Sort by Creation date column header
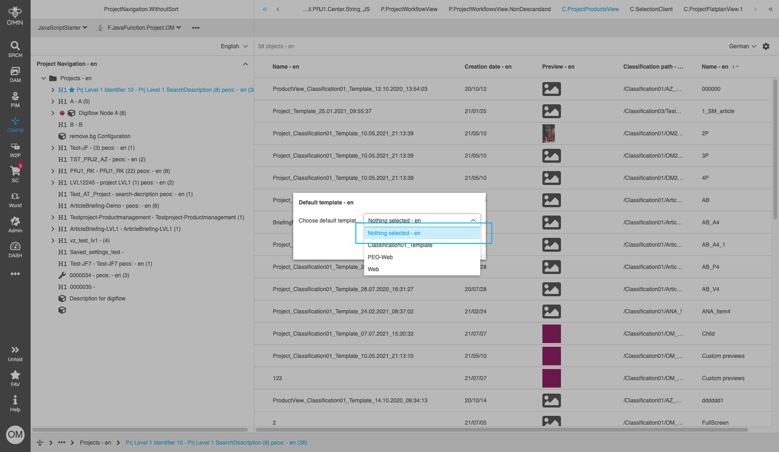The image size is (779, 452). (488, 67)
